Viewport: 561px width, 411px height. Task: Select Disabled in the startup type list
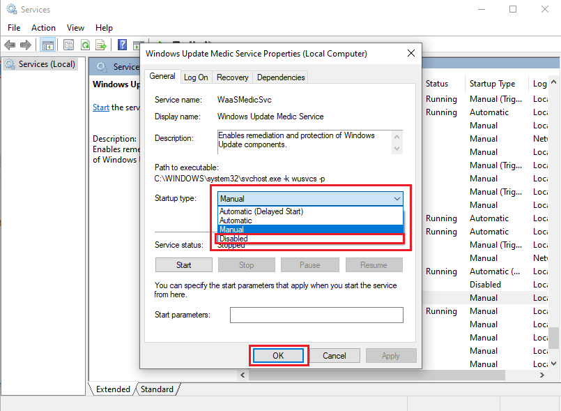(x=310, y=239)
